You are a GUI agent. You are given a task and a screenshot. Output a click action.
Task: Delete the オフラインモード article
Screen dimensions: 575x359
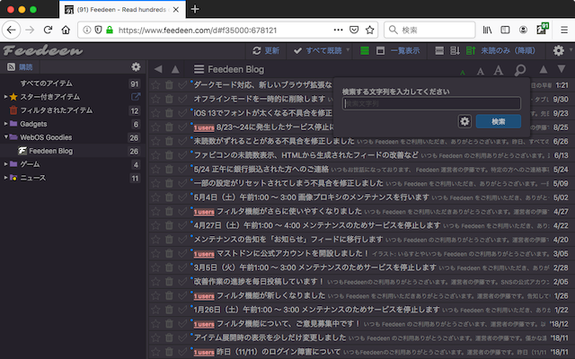click(169, 99)
